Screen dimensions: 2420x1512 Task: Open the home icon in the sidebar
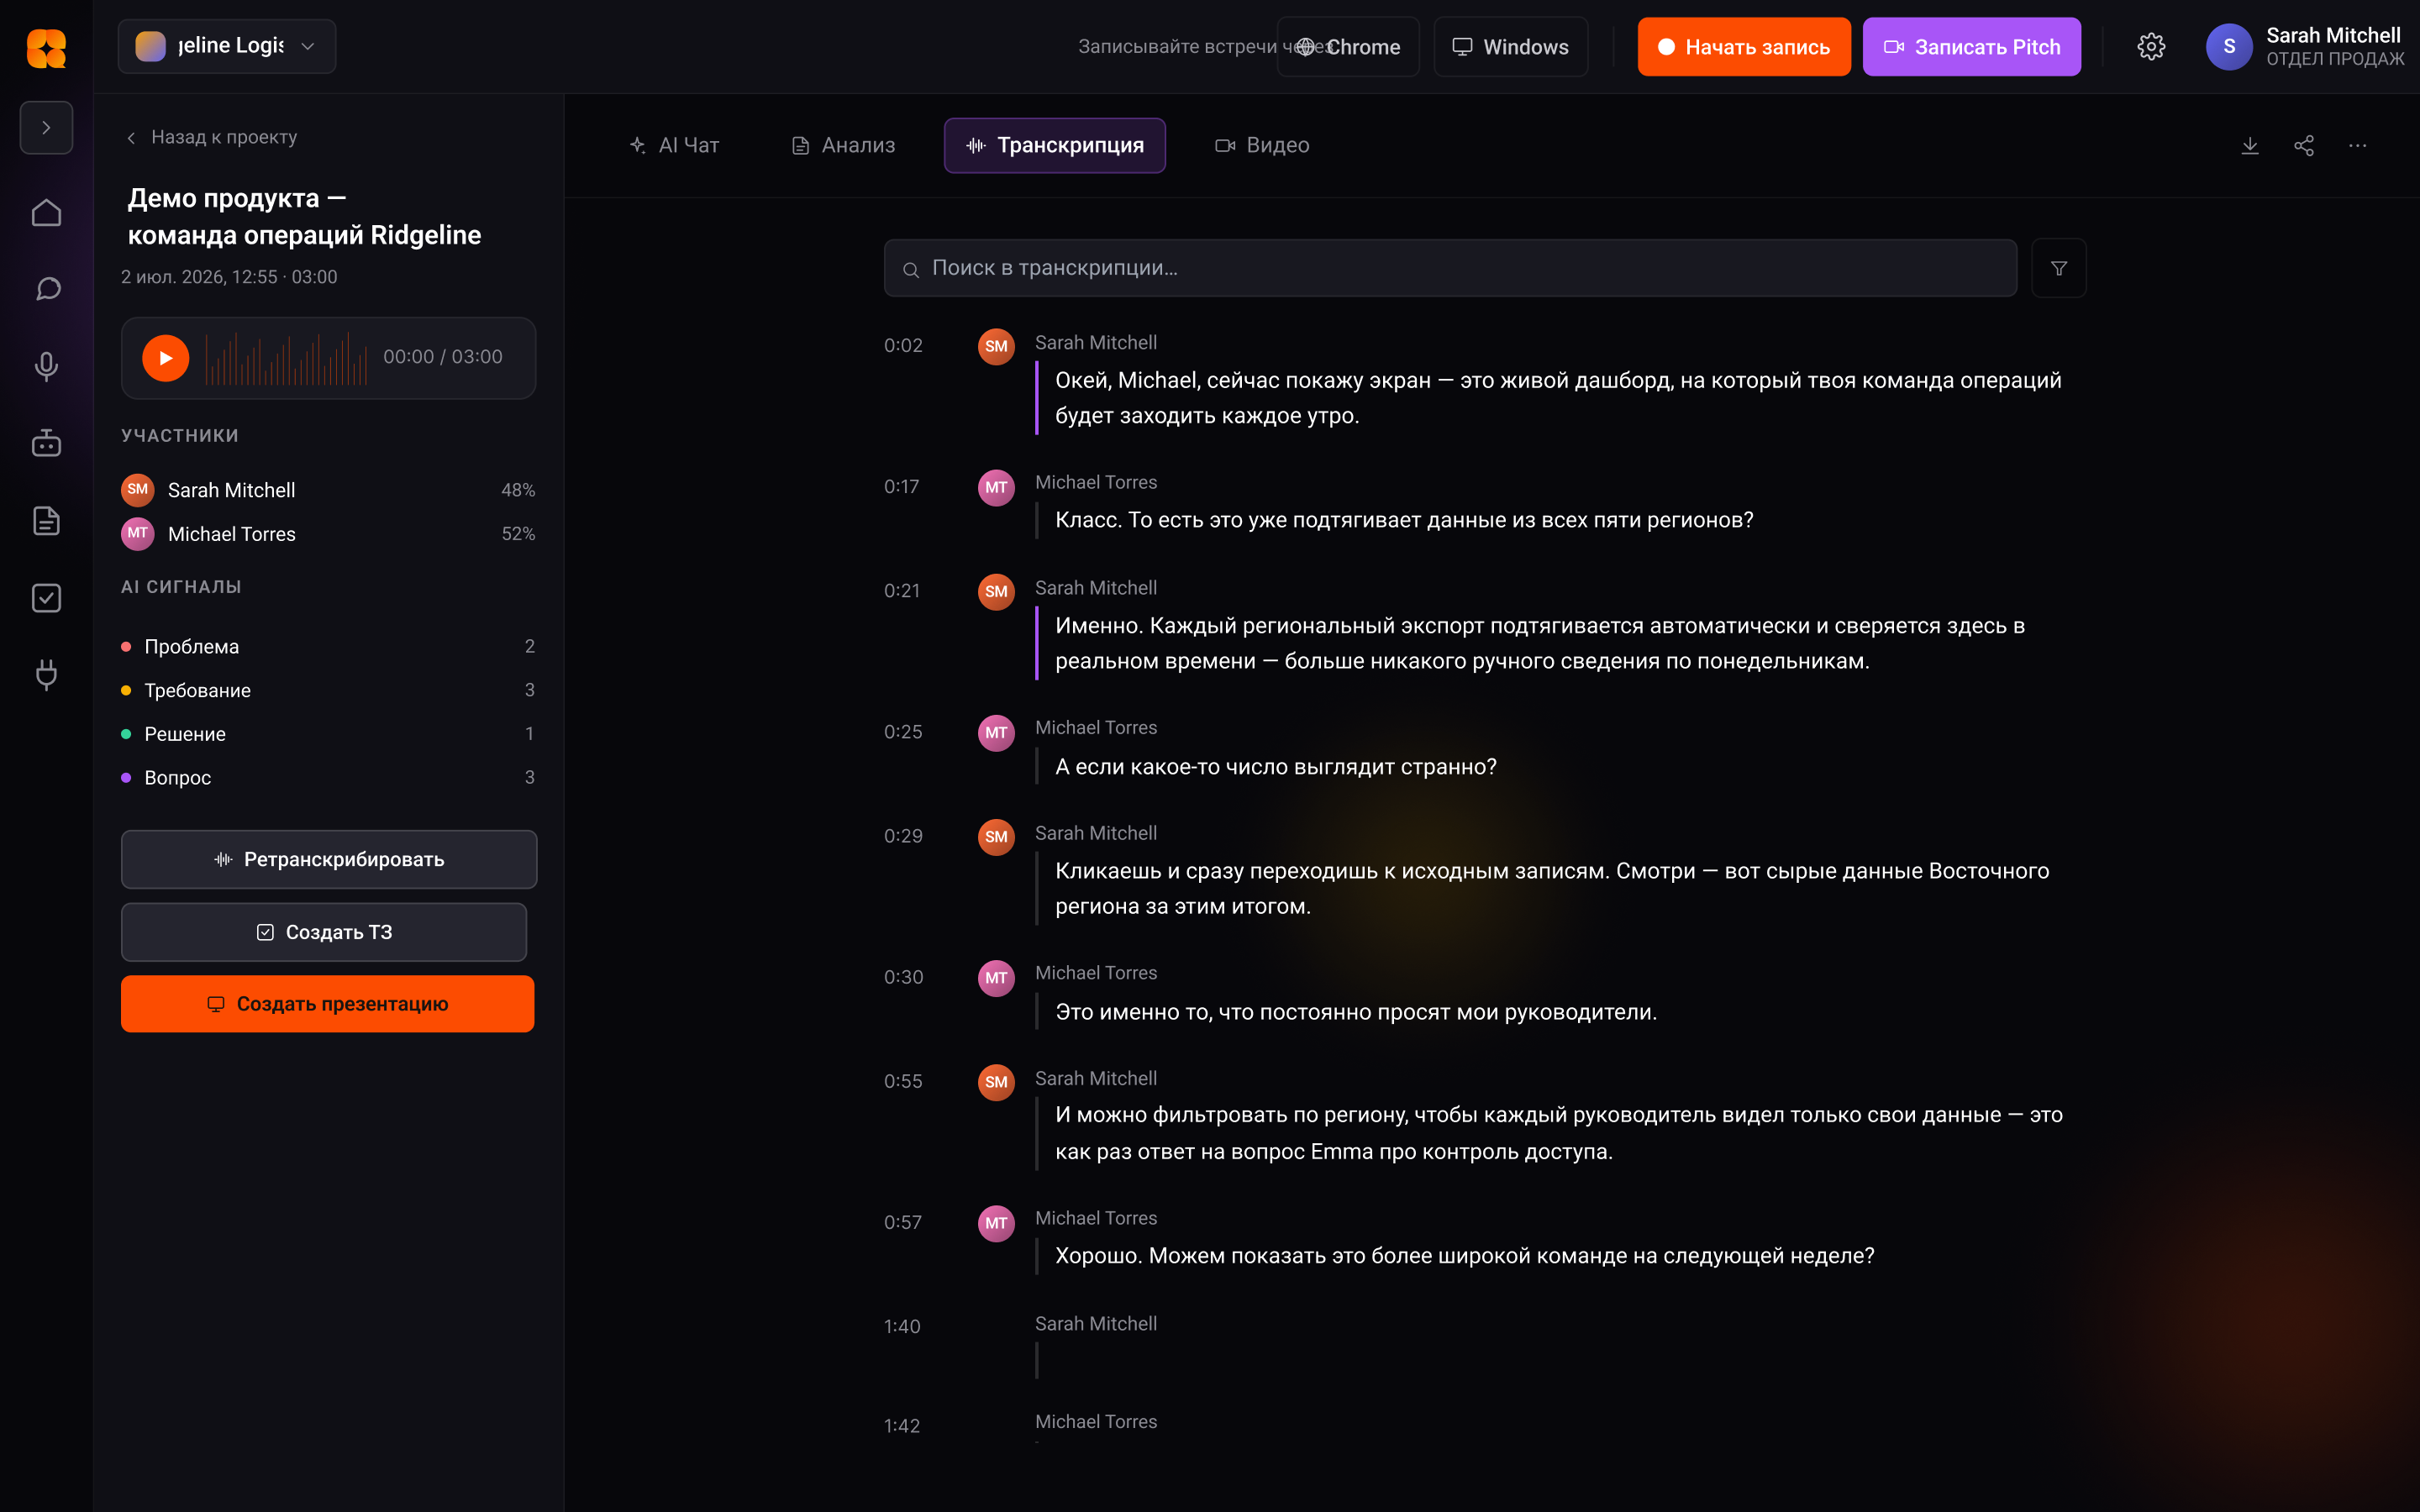pyautogui.click(x=46, y=213)
